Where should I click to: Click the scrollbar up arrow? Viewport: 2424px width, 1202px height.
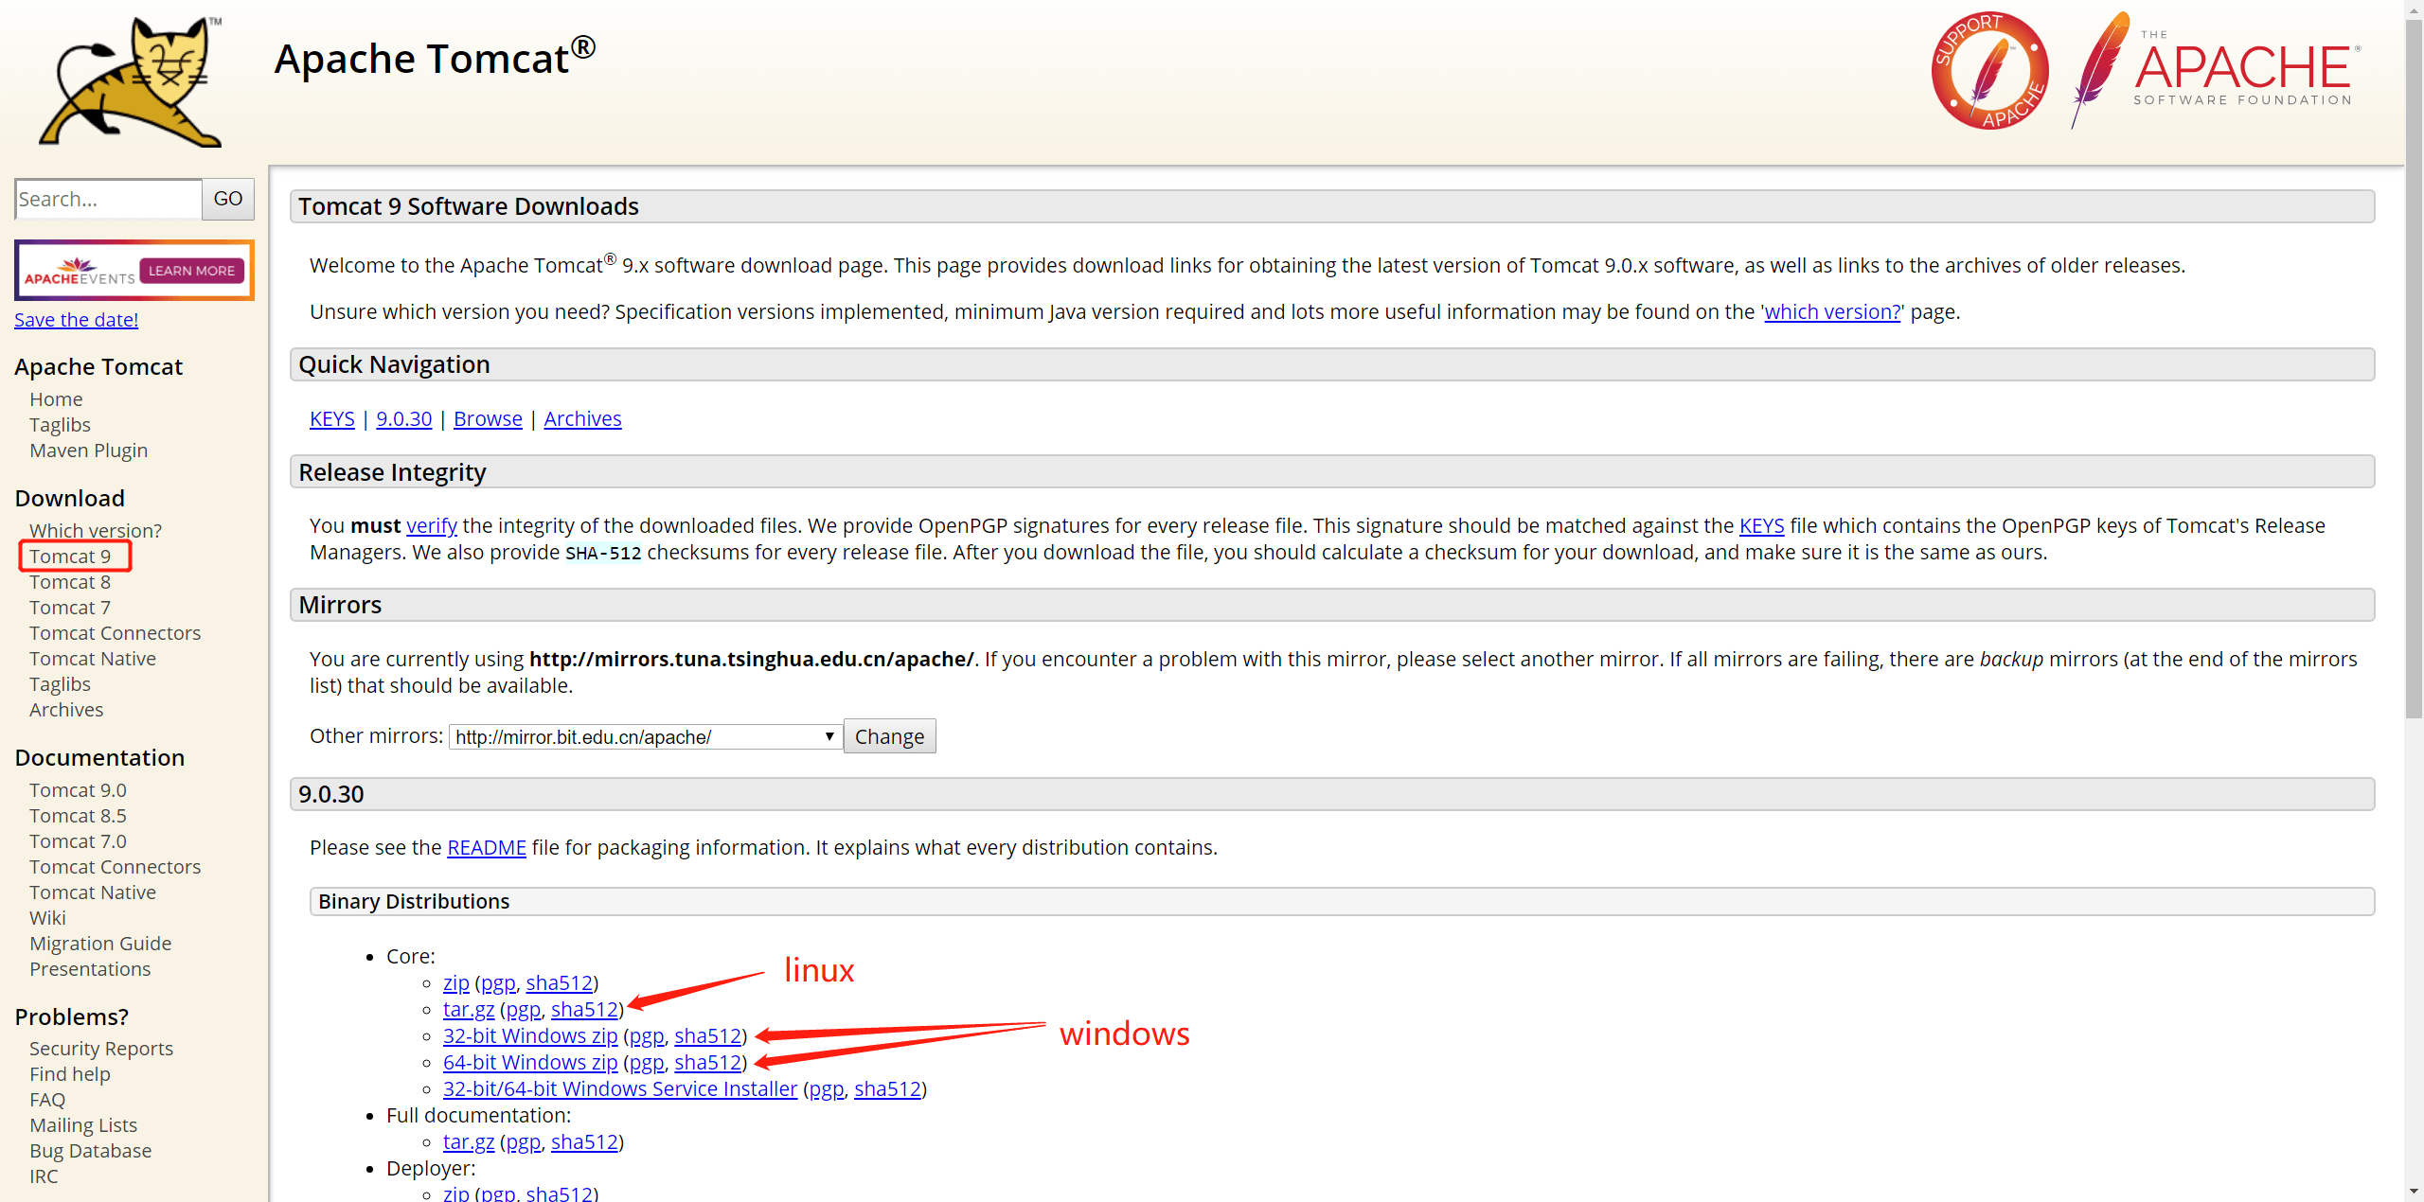(2414, 9)
